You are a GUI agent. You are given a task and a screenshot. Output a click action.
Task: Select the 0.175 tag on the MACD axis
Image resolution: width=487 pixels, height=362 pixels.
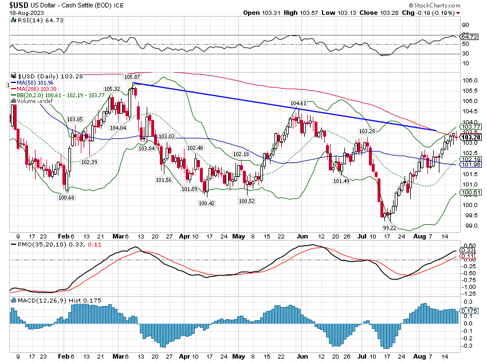[x=469, y=311]
